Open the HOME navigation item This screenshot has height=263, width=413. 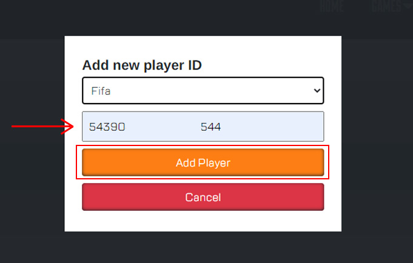(331, 6)
